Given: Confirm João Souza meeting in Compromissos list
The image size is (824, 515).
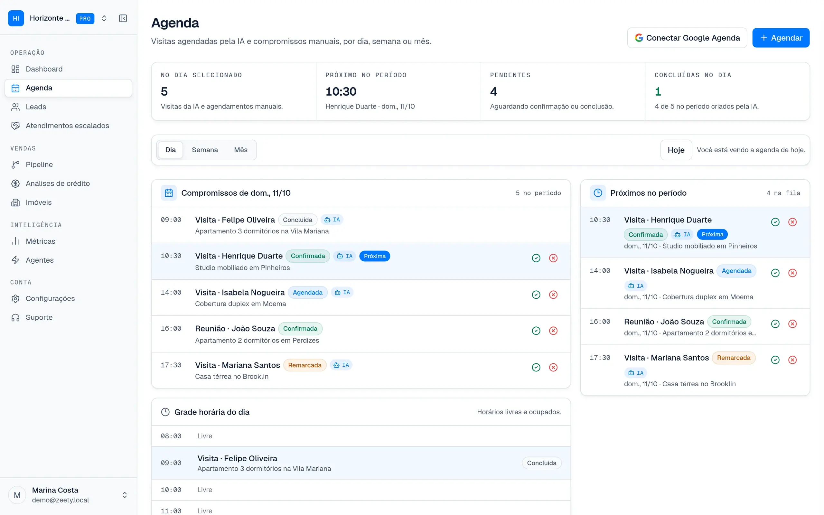Looking at the screenshot, I should pos(536,331).
